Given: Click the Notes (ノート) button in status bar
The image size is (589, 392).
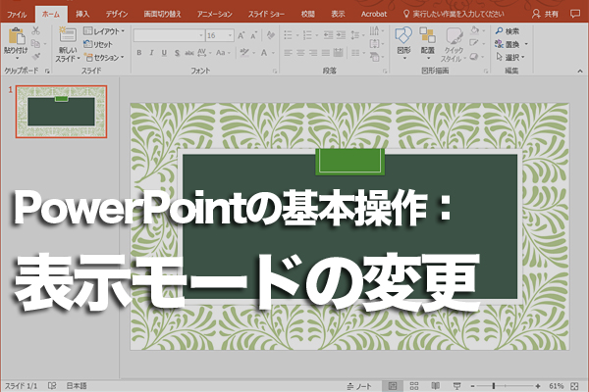Looking at the screenshot, I should [359, 386].
